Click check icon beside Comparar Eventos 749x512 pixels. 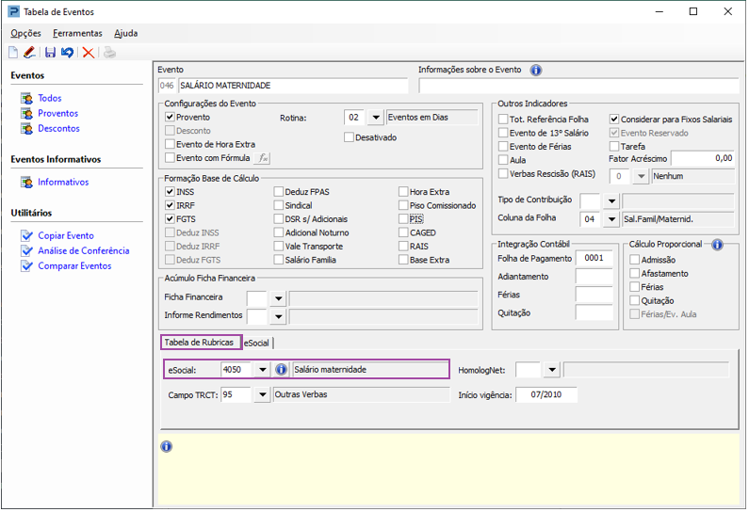click(x=26, y=266)
